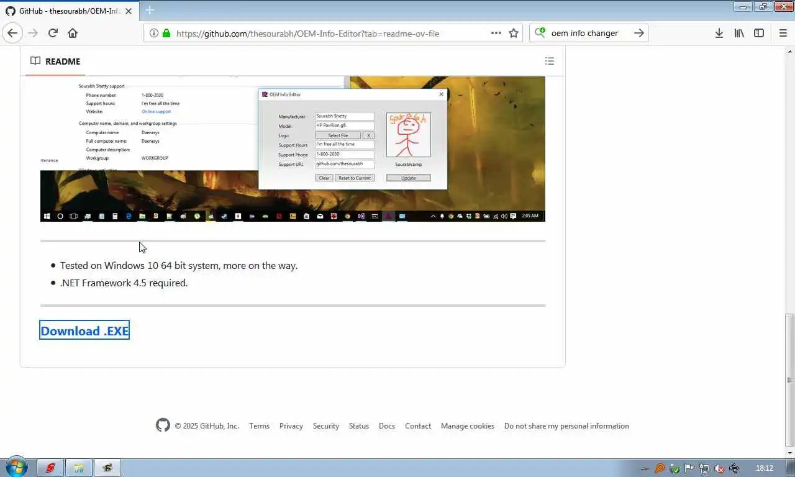Select the GitHub OEM-Info-Editor browser tab

pyautogui.click(x=70, y=11)
